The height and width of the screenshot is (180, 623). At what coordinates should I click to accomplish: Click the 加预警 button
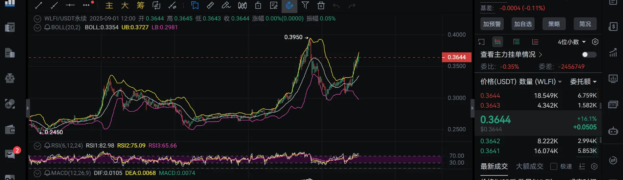tap(492, 24)
